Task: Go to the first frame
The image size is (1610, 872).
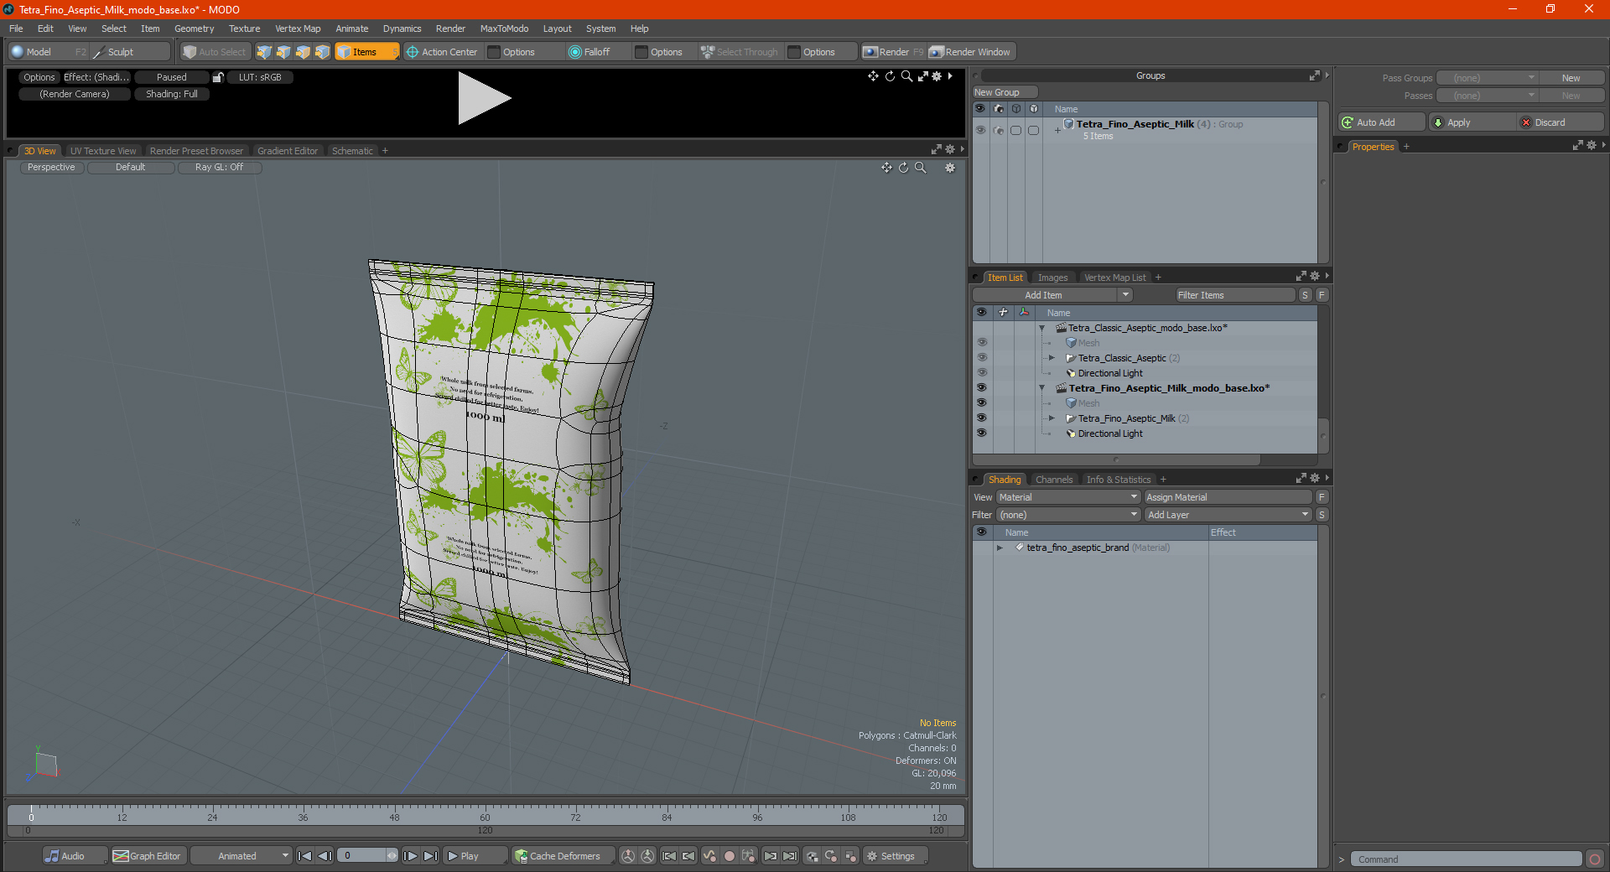Action: point(305,856)
